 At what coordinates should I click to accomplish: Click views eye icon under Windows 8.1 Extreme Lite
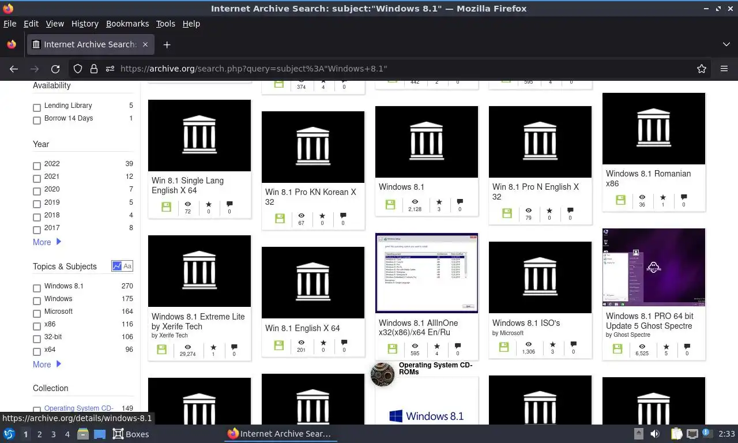[188, 347]
